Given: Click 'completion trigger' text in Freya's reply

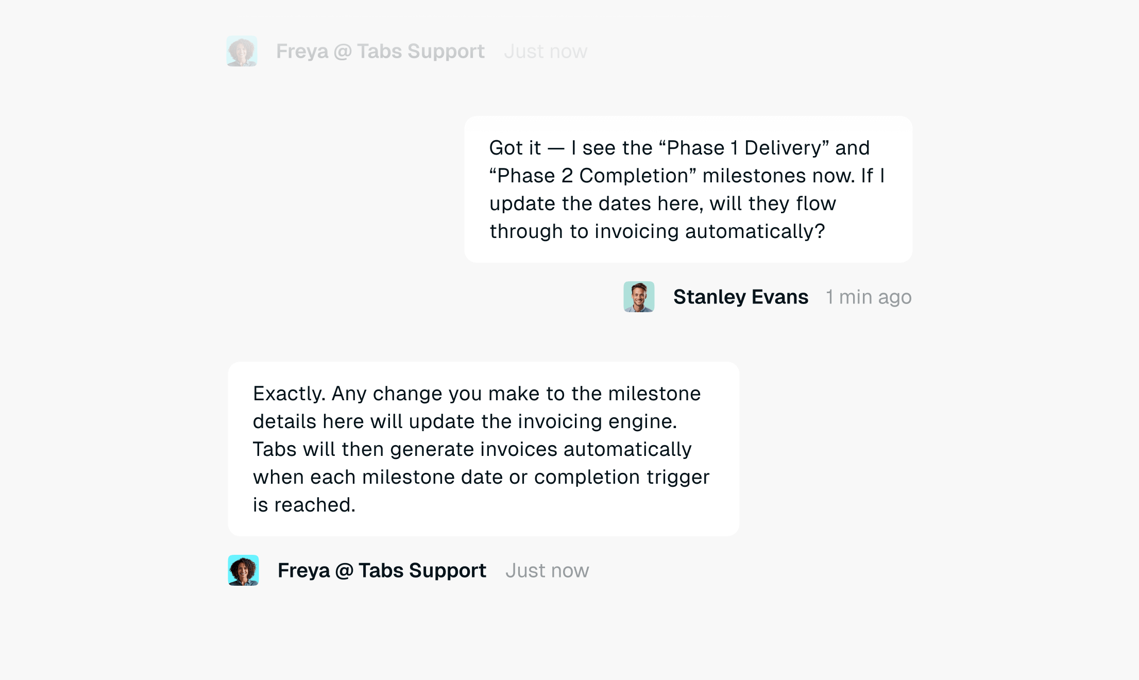Looking at the screenshot, I should 622,478.
